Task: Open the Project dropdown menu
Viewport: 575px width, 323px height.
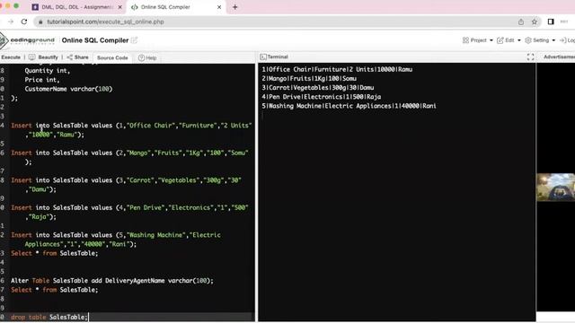Action: point(478,40)
